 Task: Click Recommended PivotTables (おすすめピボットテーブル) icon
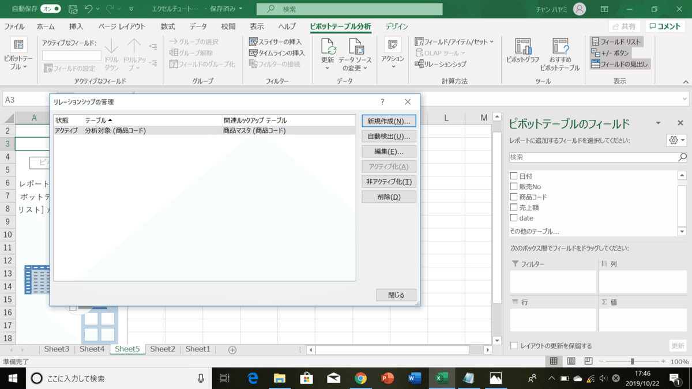pyautogui.click(x=561, y=47)
